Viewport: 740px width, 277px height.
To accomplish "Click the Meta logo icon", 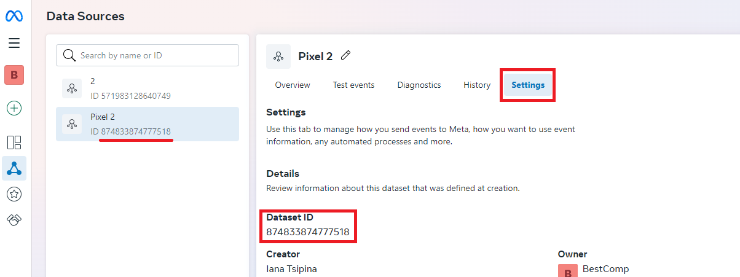I will (x=14, y=16).
